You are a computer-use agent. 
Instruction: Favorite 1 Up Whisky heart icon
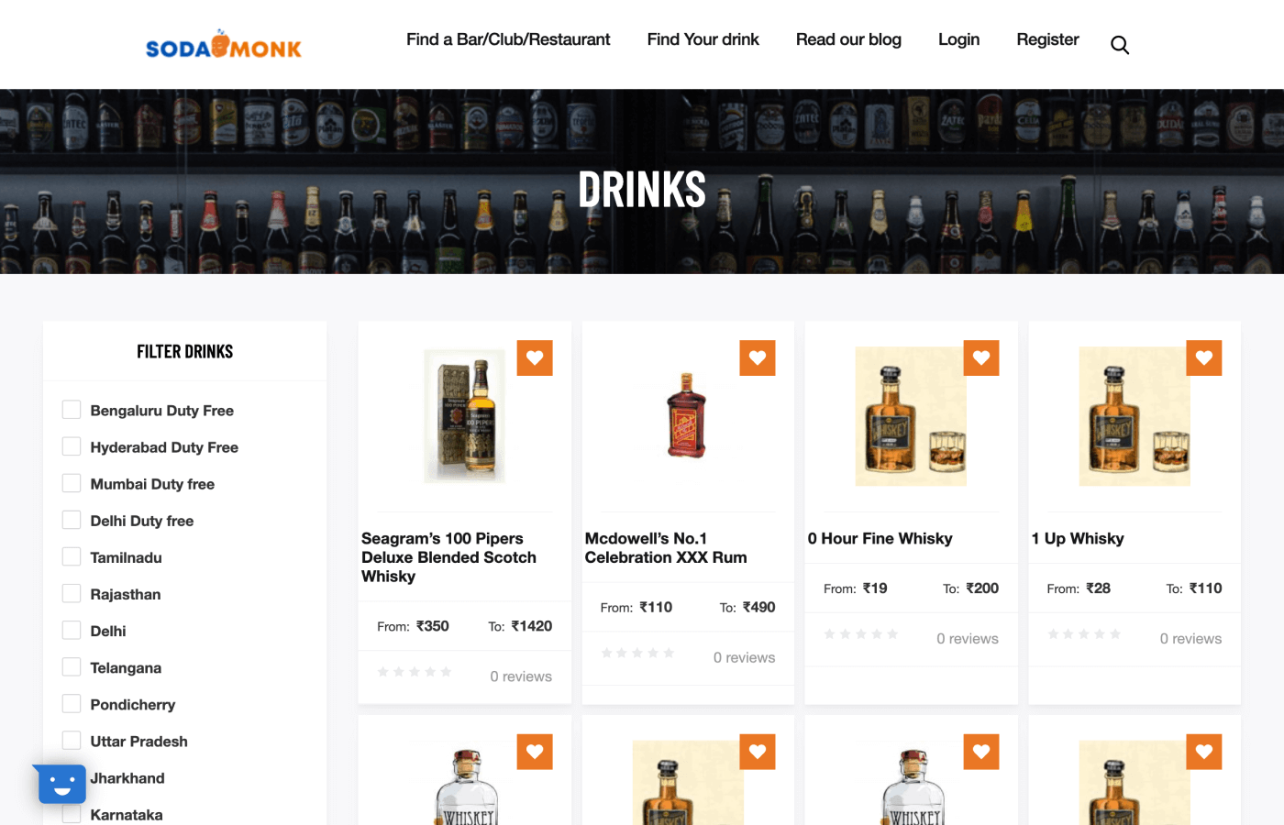tap(1204, 357)
